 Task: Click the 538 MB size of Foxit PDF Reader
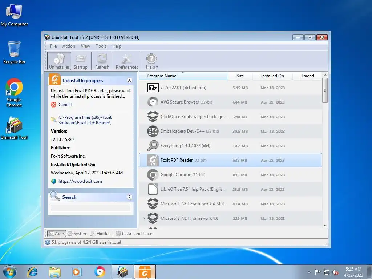click(240, 160)
